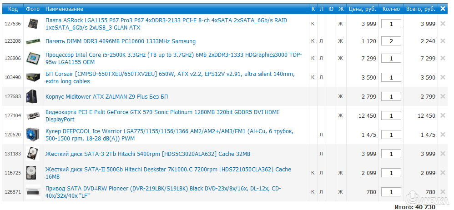Image resolution: width=454 pixels, height=210 pixels.
Task: Click the Код column header
Action: click(x=13, y=9)
